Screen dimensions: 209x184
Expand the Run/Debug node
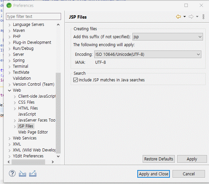[10, 49]
